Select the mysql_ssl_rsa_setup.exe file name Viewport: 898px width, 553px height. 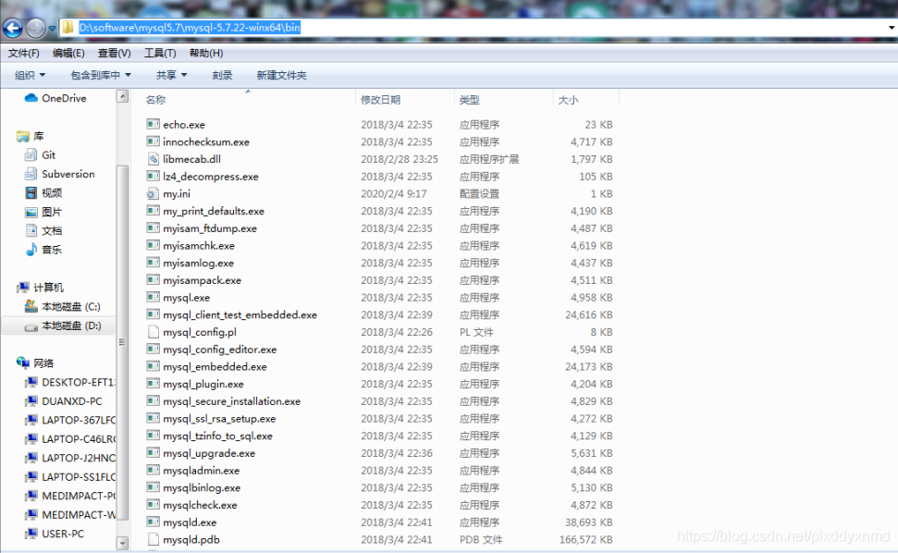coord(219,419)
